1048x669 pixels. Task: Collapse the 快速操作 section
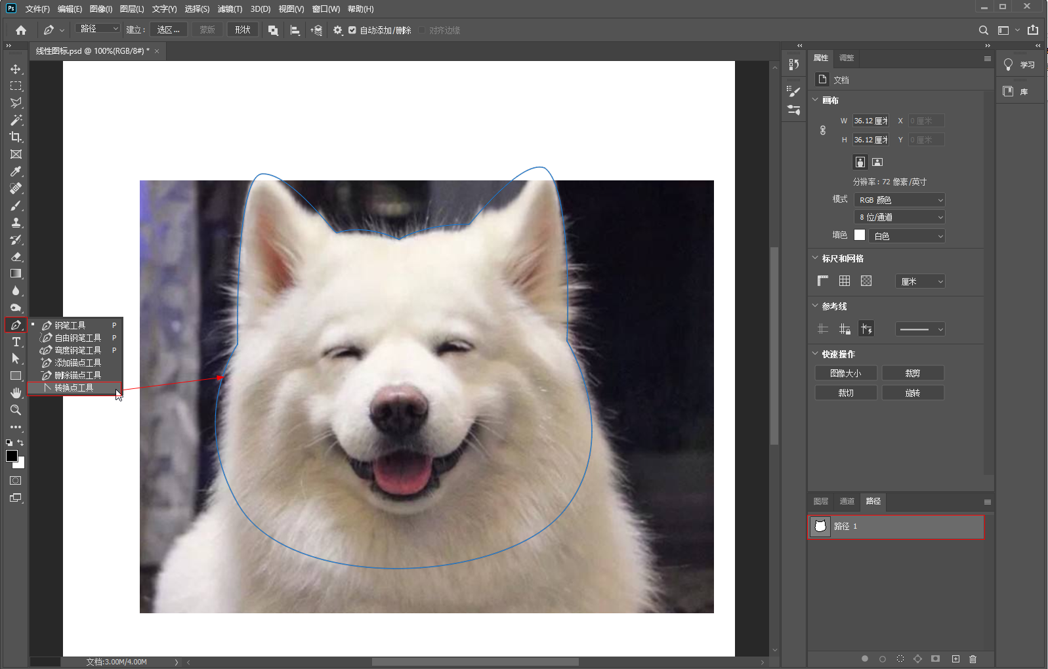tap(815, 354)
